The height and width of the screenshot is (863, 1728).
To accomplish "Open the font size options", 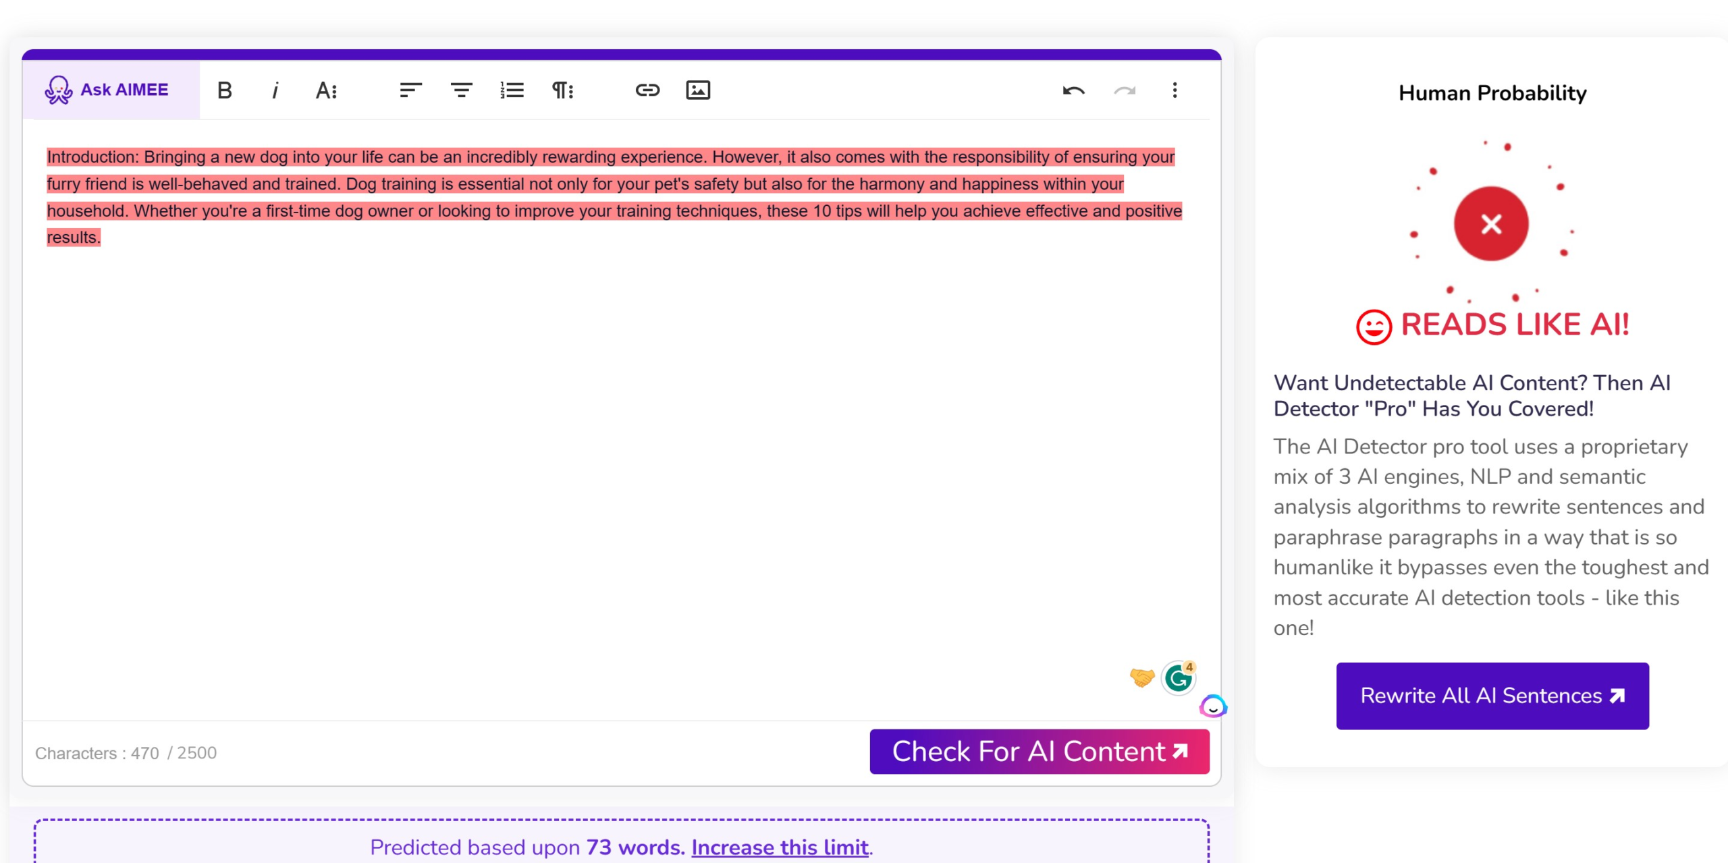I will (326, 90).
